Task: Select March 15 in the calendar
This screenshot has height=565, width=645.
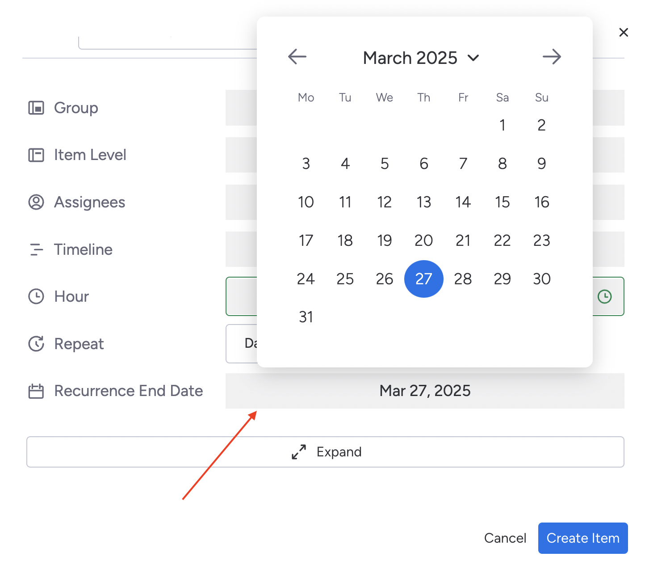Action: click(502, 202)
